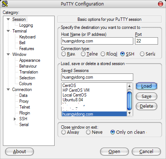Open the SSH category in the tree

click(x=23, y=119)
